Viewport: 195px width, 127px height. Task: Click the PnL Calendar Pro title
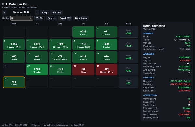tap(15, 4)
